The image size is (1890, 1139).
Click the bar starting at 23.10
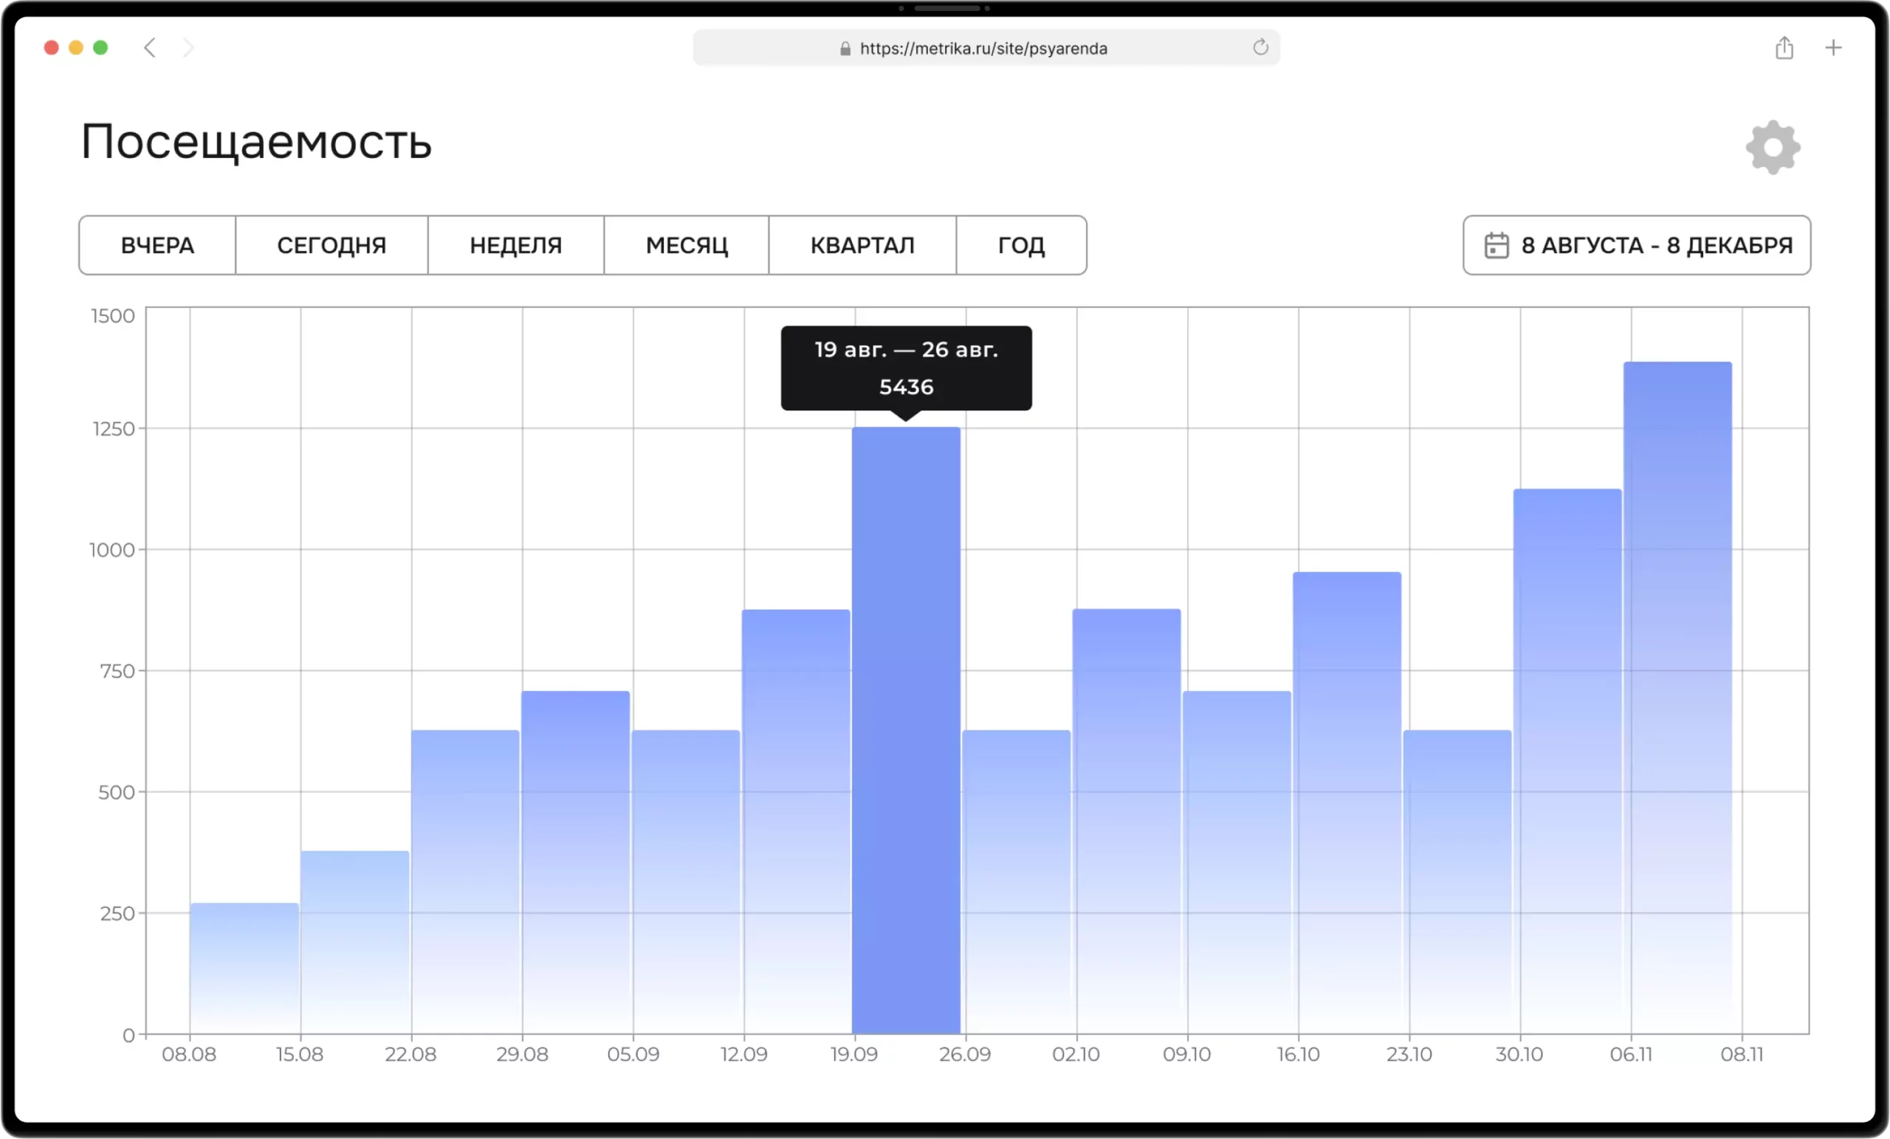click(1457, 882)
